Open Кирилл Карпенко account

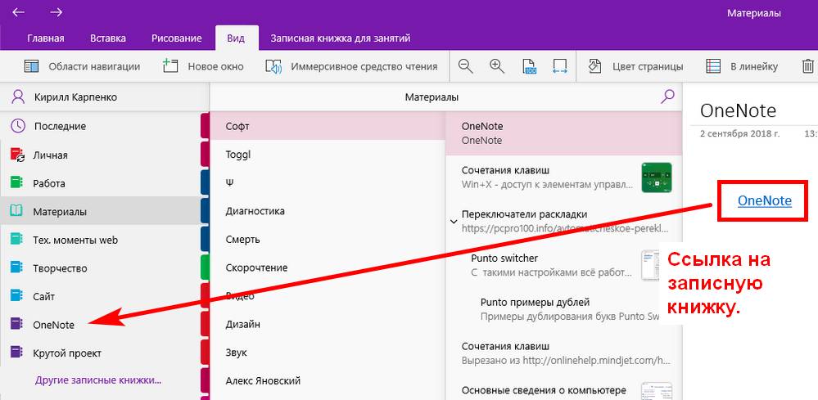coord(104,97)
